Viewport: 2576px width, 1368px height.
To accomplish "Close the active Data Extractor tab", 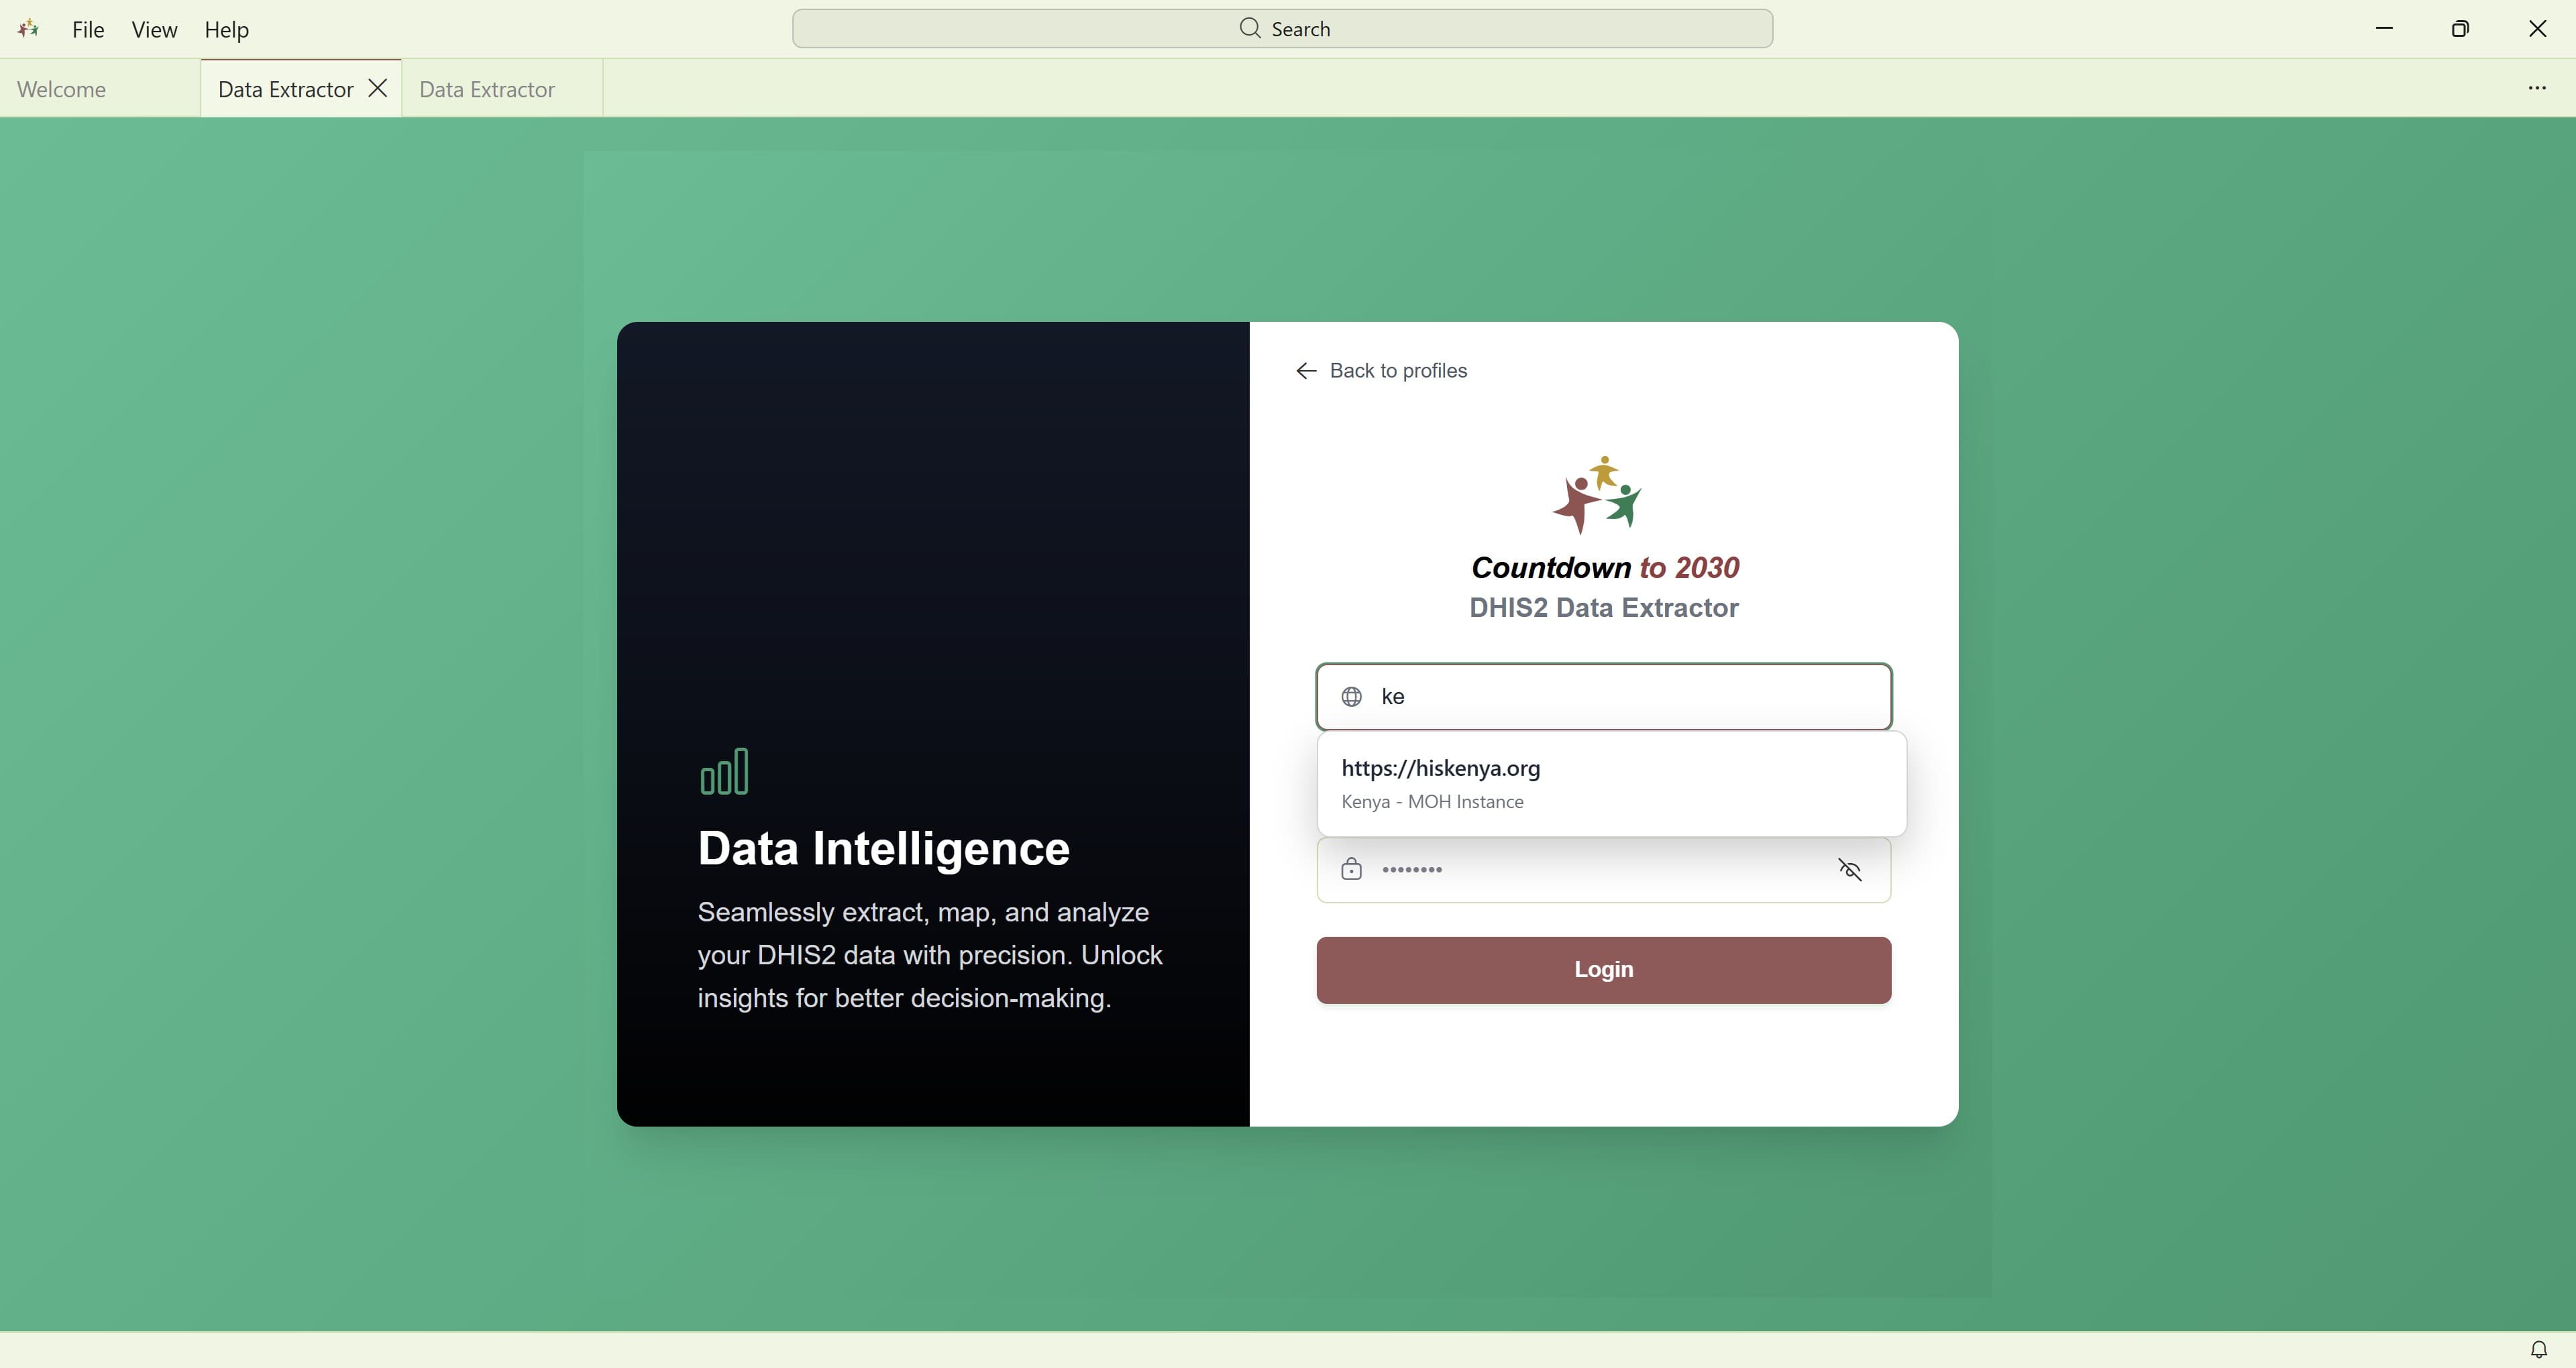I will pos(378,88).
